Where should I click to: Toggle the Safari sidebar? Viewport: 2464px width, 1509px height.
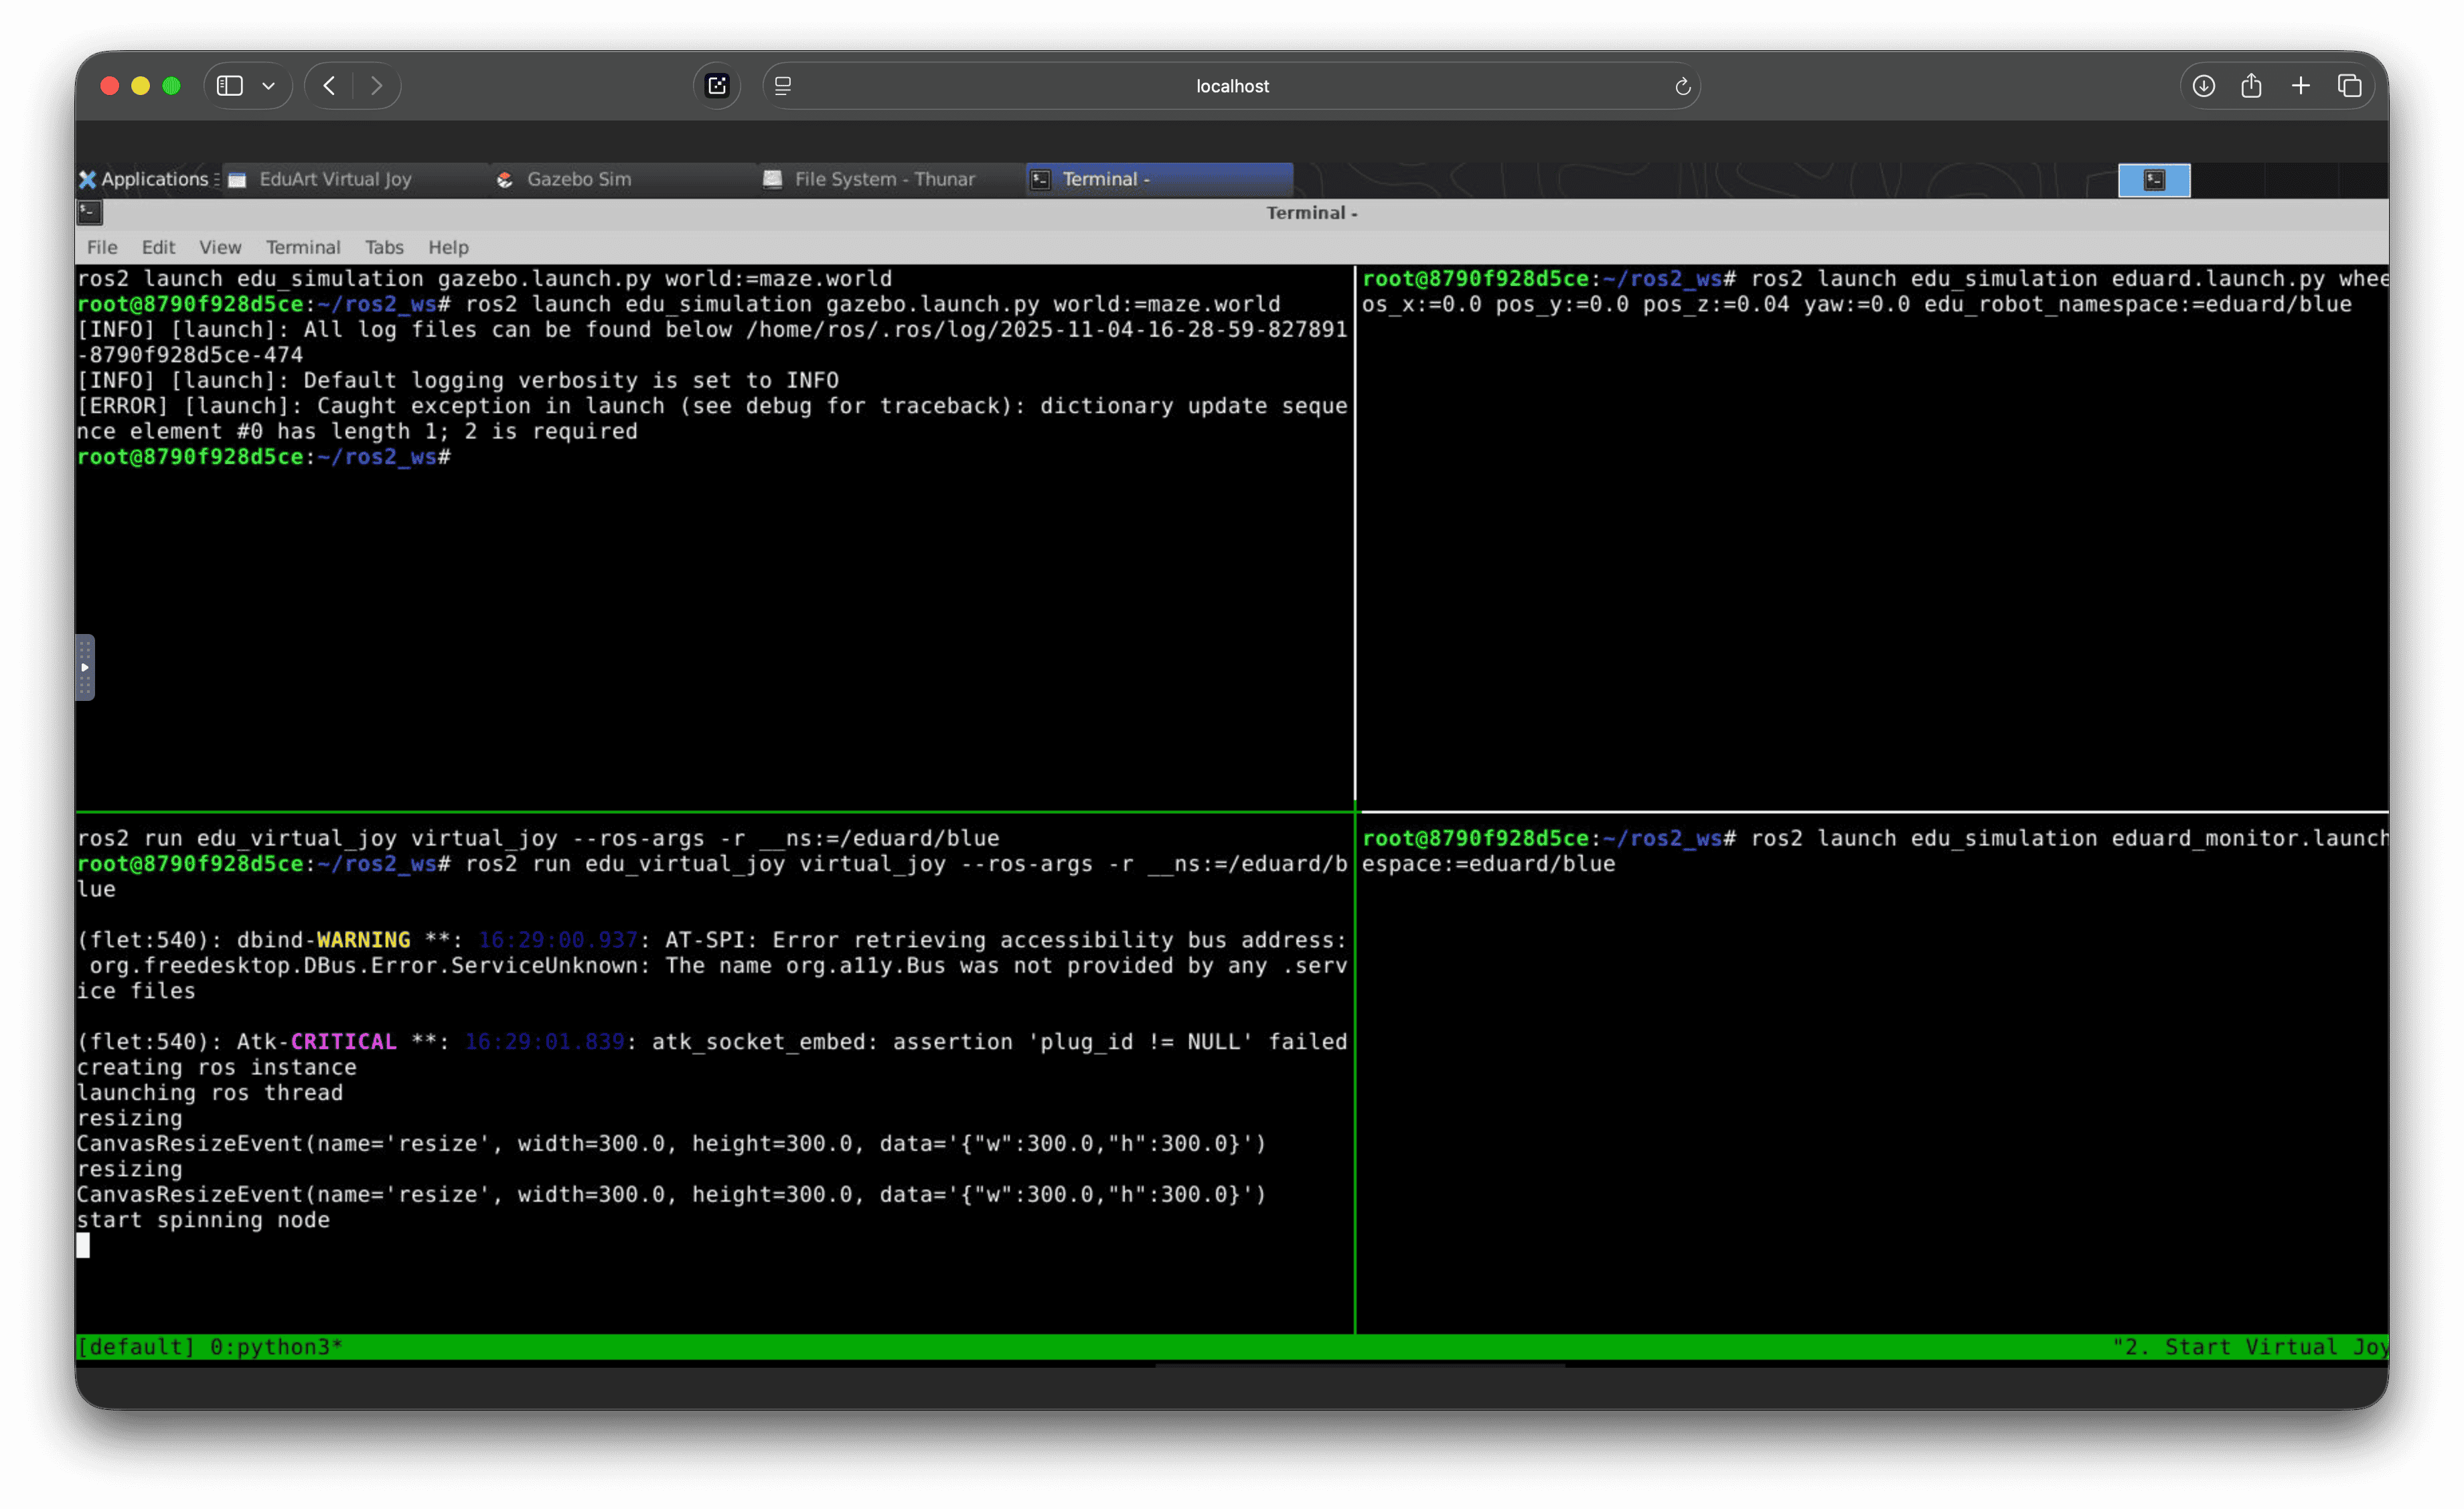tap(228, 86)
